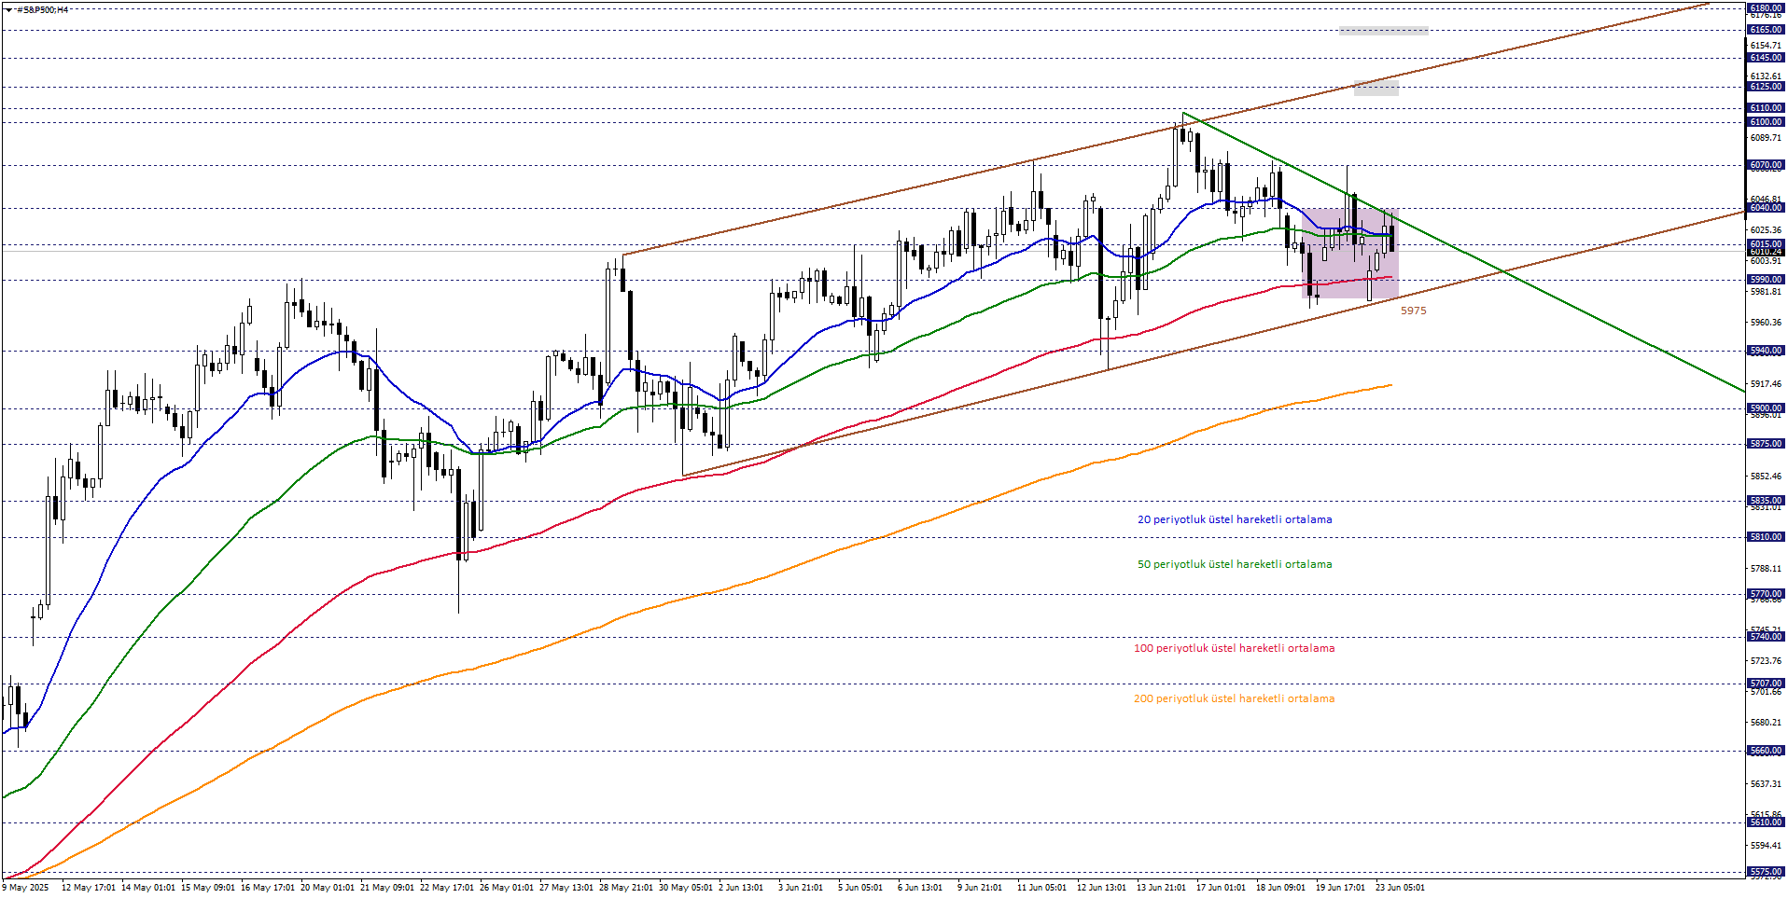Click the 5835.00 price level tag

[1766, 501]
